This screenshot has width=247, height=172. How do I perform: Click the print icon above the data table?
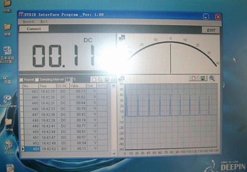click(113, 79)
